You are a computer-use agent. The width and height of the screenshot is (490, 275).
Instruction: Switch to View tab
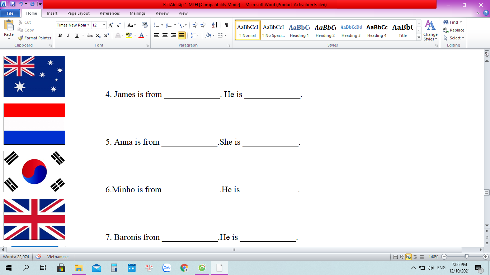click(x=183, y=13)
